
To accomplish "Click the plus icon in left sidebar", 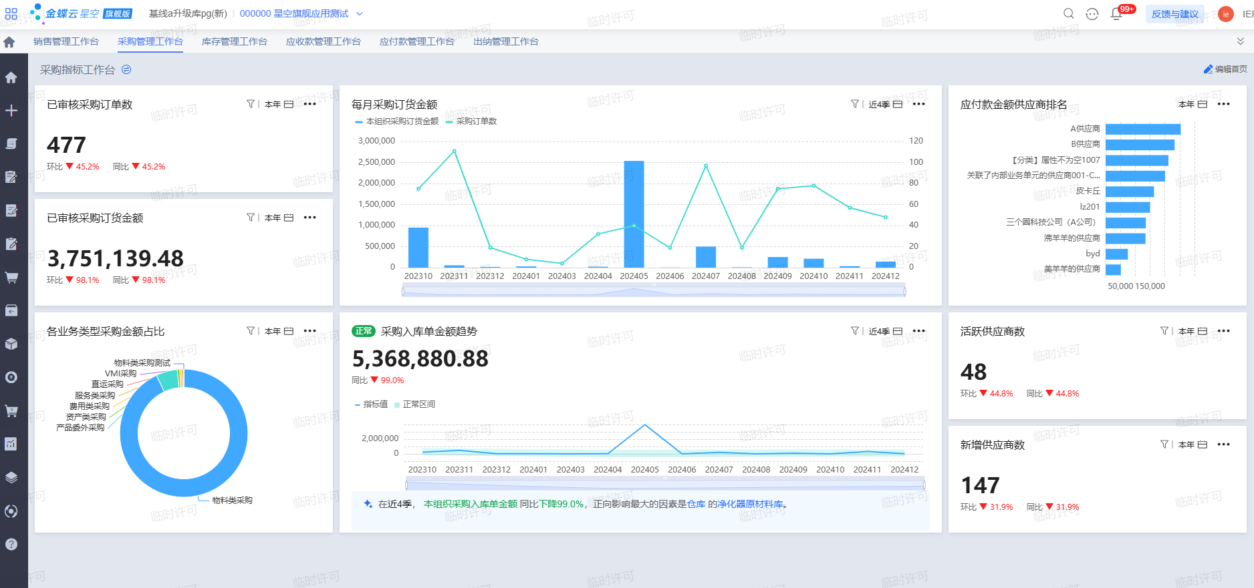I will click(11, 110).
